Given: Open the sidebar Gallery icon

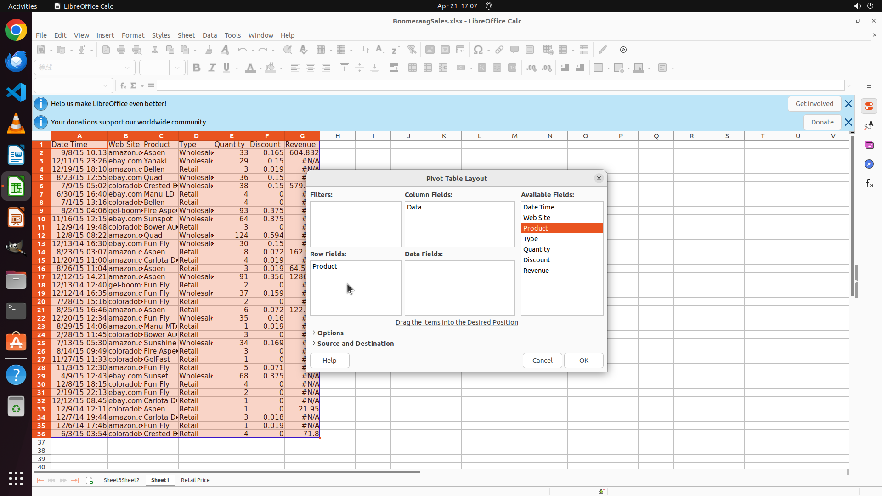Looking at the screenshot, I should click(869, 145).
